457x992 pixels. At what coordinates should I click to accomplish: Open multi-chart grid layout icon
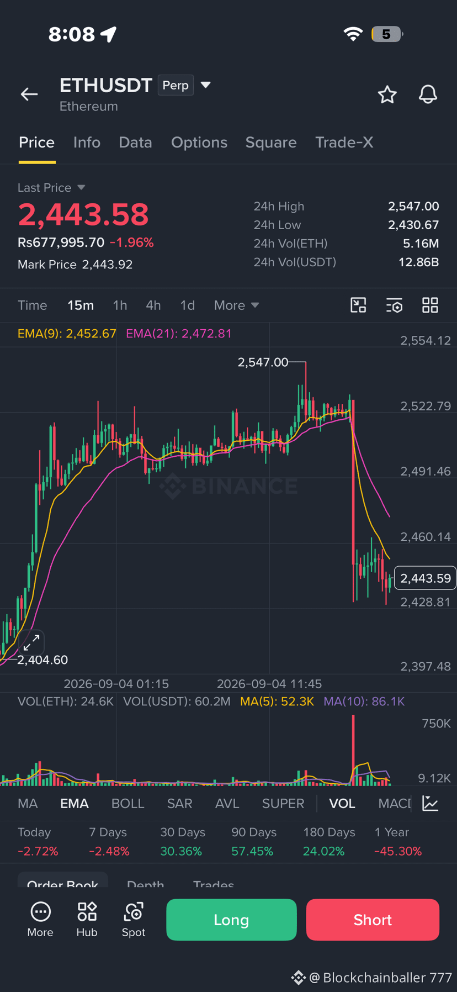tap(430, 305)
